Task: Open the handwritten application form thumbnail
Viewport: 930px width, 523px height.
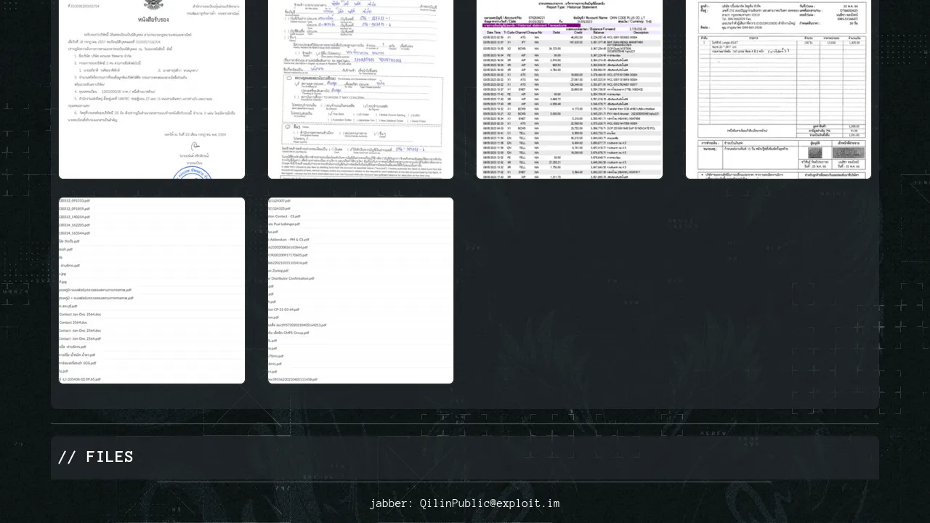Action: point(360,87)
